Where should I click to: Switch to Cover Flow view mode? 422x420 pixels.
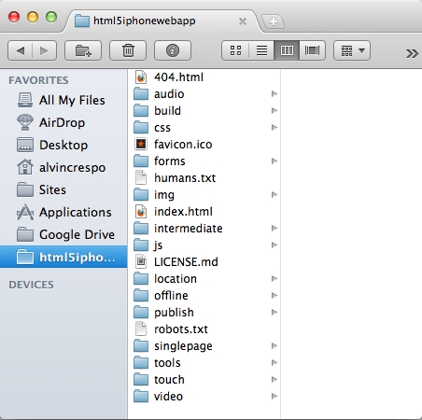(312, 50)
